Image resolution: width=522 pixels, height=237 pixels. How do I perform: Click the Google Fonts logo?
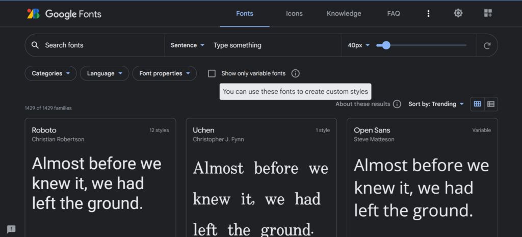point(64,14)
